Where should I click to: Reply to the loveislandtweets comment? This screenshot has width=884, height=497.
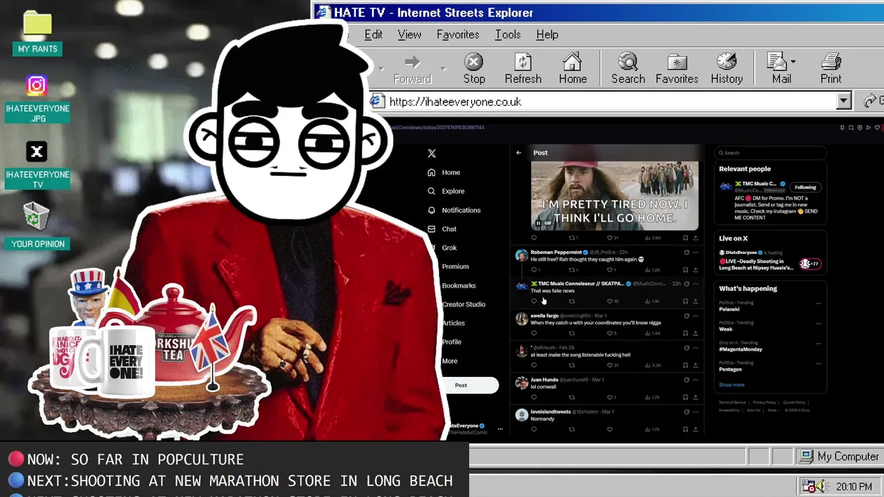[534, 429]
